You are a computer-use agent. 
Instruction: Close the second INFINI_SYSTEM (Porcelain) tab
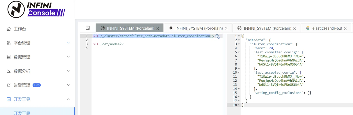(x=226, y=28)
